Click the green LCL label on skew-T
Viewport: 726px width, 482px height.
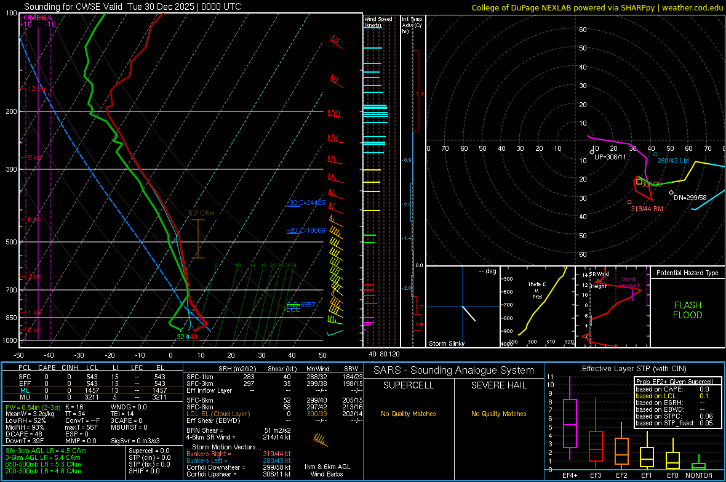pyautogui.click(x=293, y=310)
